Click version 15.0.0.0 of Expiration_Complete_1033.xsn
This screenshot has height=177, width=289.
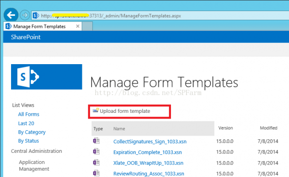pos(224,152)
